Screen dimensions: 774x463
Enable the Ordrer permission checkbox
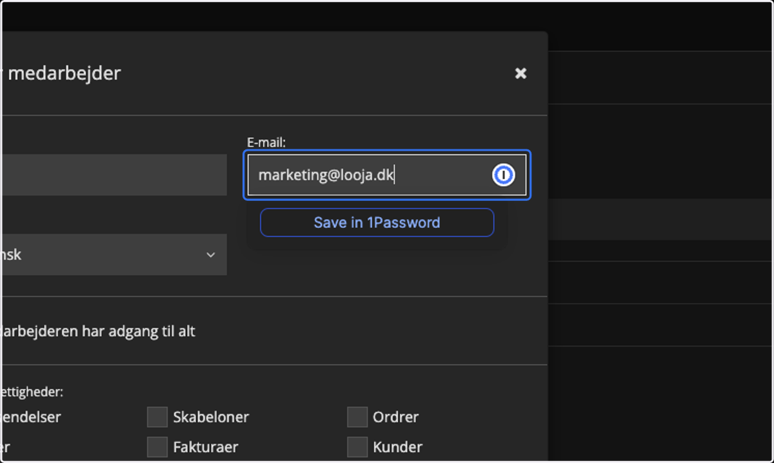click(357, 417)
